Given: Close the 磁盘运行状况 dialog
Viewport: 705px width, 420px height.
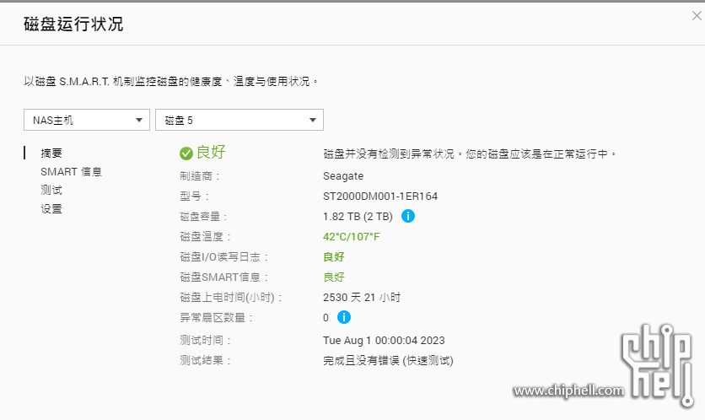Looking at the screenshot, I should click(697, 16).
